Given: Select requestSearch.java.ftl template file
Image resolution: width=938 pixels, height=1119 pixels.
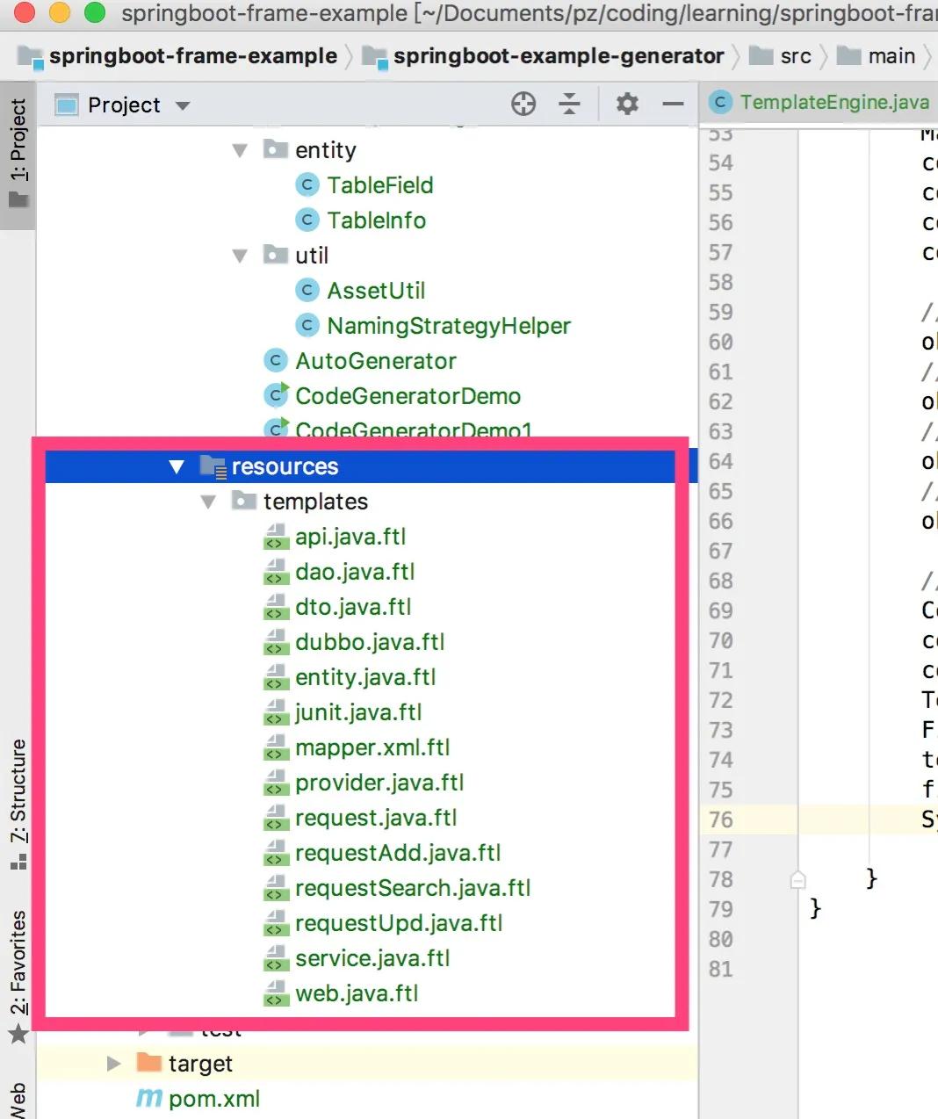Looking at the screenshot, I should pyautogui.click(x=413, y=888).
